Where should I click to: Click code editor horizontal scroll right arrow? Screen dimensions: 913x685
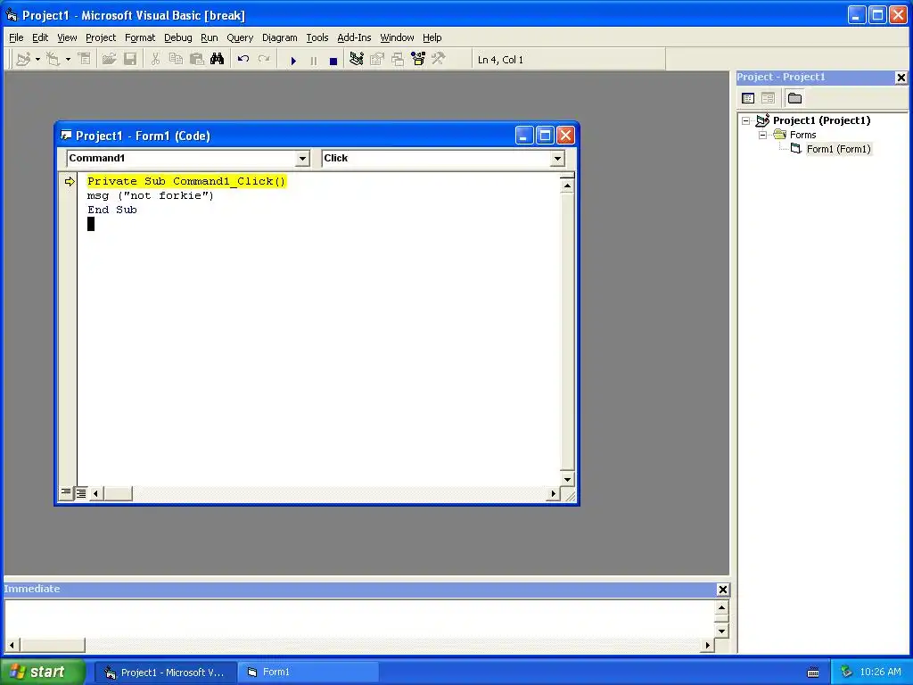click(553, 493)
